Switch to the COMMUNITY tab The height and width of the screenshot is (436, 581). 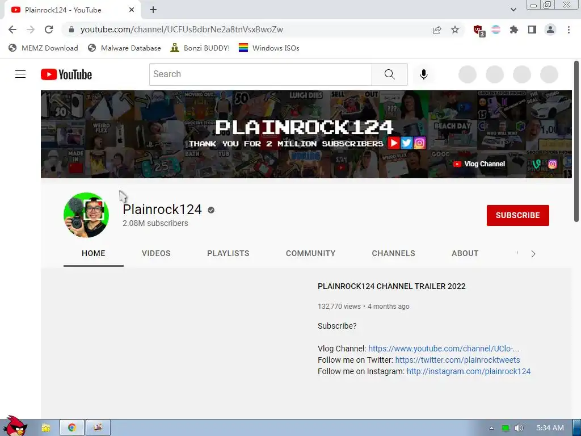pos(310,253)
